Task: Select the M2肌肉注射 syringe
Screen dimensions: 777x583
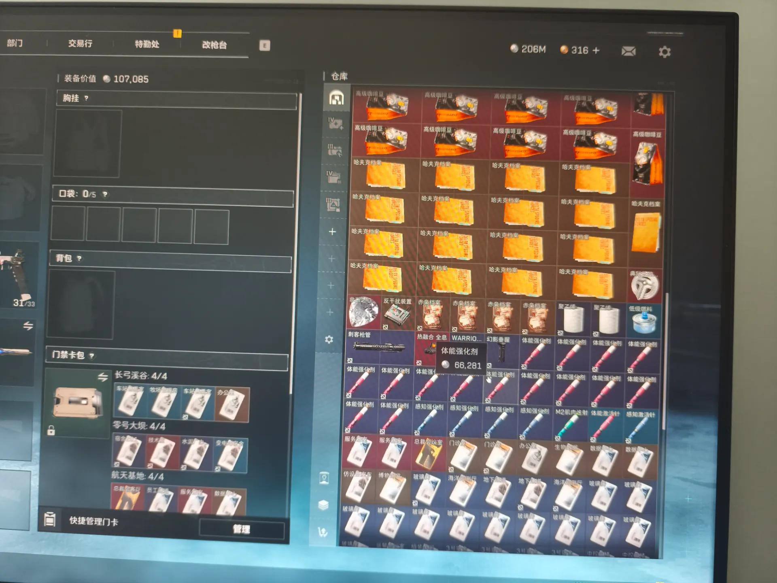Action: [570, 425]
